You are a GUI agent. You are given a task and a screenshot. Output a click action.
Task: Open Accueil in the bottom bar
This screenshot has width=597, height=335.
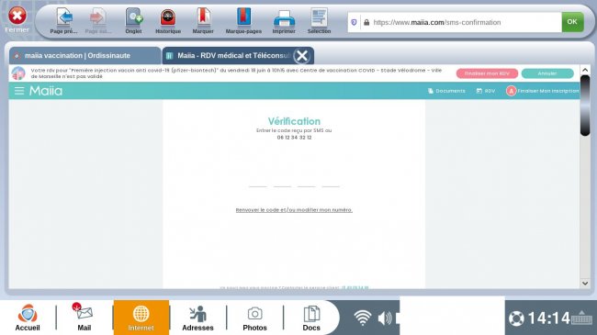pyautogui.click(x=28, y=318)
